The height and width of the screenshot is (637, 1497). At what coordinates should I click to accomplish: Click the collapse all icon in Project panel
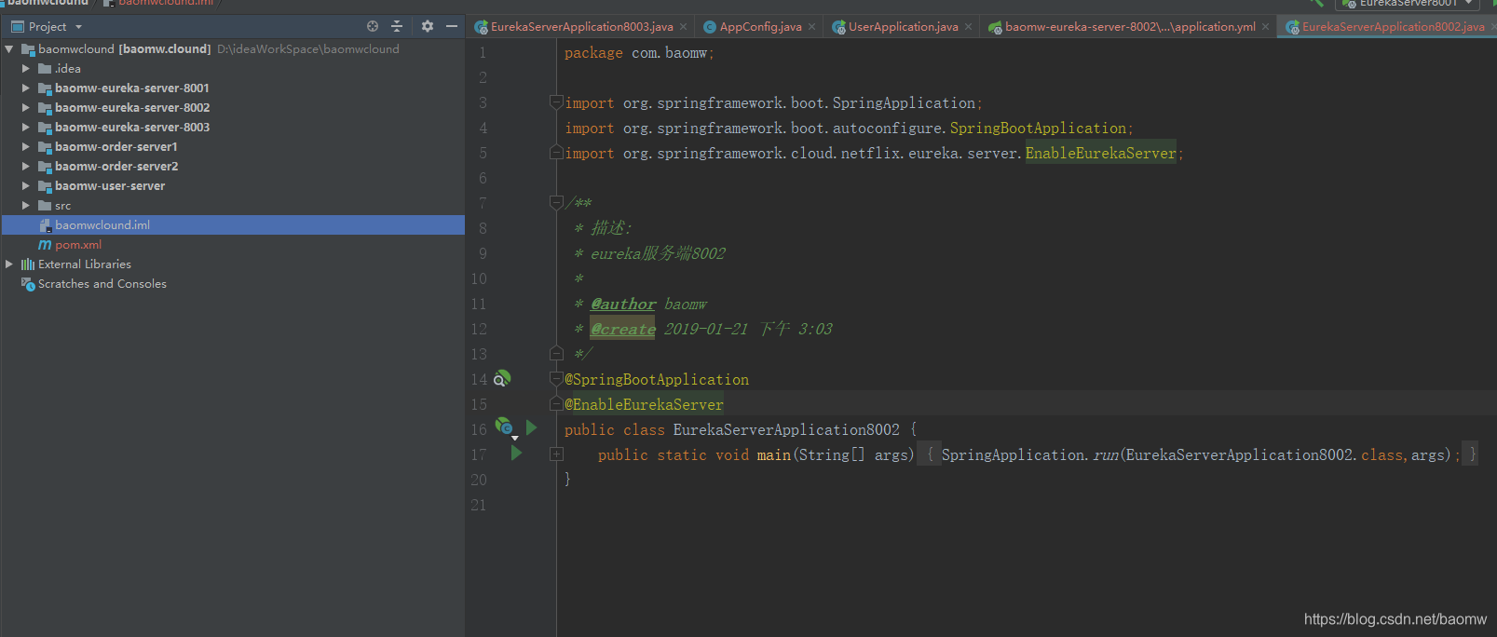397,26
